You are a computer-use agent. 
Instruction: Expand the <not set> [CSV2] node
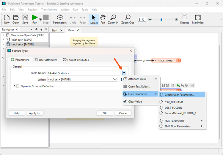tap(3, 39)
